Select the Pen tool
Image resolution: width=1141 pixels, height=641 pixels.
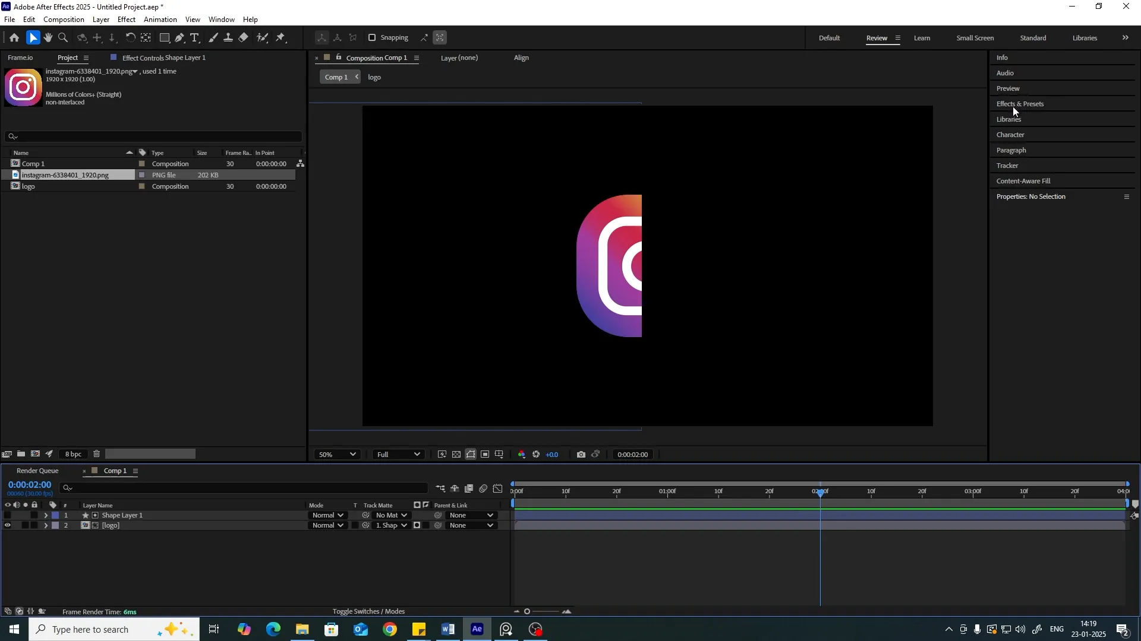179,37
